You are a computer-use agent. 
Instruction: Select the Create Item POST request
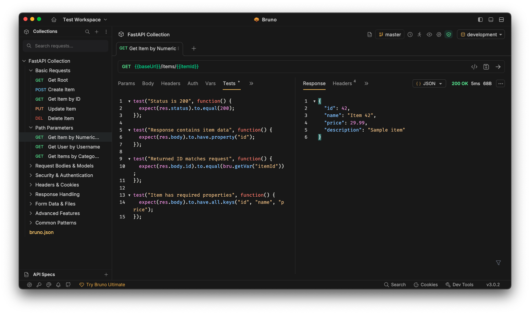point(61,90)
